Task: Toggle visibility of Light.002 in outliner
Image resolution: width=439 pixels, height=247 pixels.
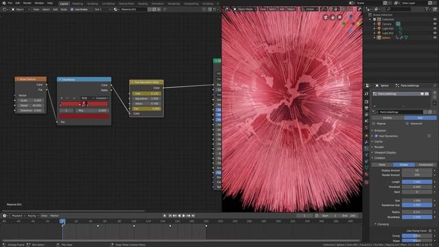Action: pyautogui.click(x=435, y=33)
